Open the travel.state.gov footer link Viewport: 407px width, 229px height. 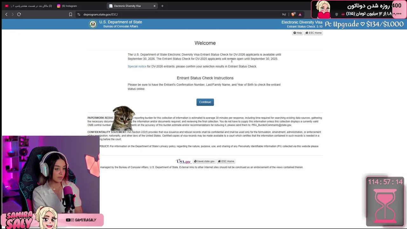pos(204,161)
